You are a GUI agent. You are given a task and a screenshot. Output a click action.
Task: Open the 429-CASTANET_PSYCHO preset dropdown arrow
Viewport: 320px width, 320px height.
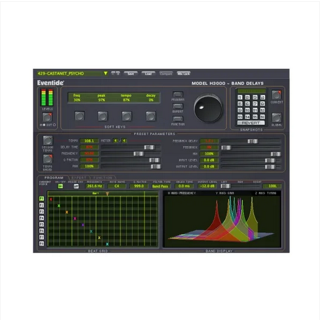click(x=105, y=74)
